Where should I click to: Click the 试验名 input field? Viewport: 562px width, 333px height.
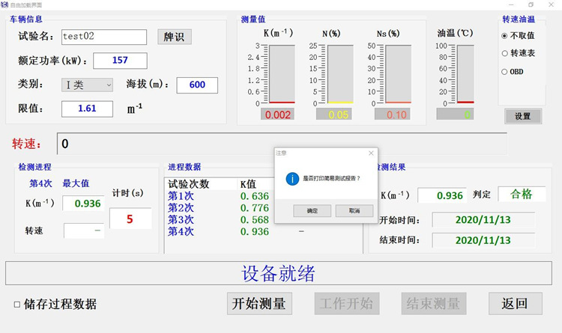(104, 37)
